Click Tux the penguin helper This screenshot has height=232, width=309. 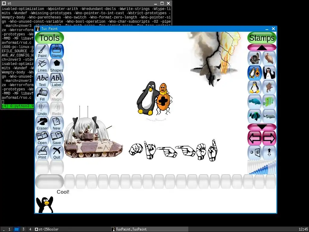45,205
